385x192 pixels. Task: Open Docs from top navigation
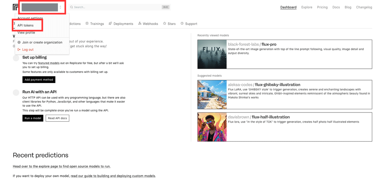pos(336,7)
